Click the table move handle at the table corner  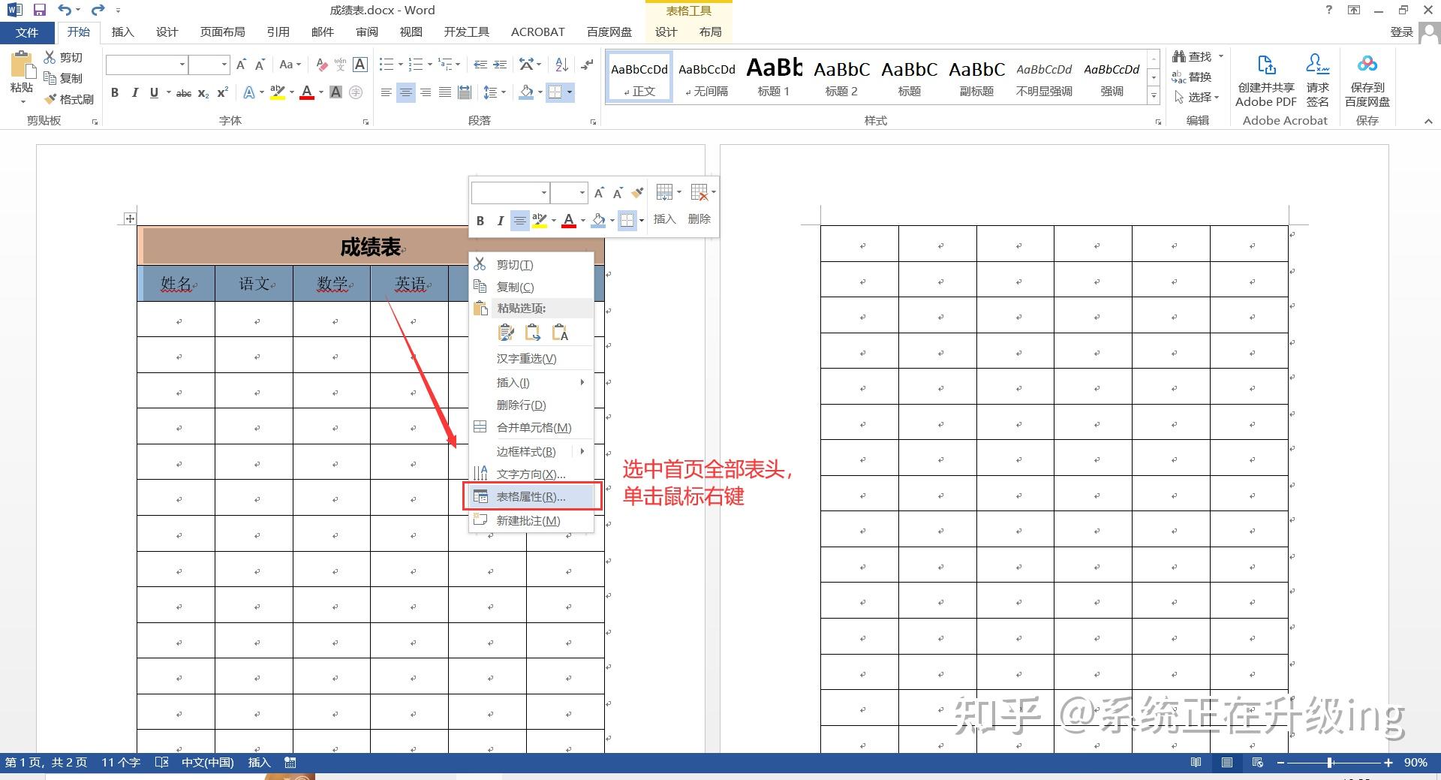[130, 218]
